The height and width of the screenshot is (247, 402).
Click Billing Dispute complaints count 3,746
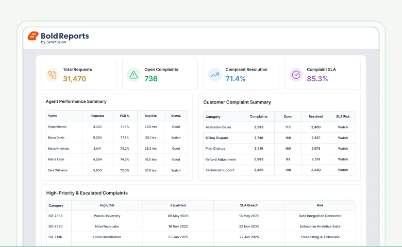point(259,138)
